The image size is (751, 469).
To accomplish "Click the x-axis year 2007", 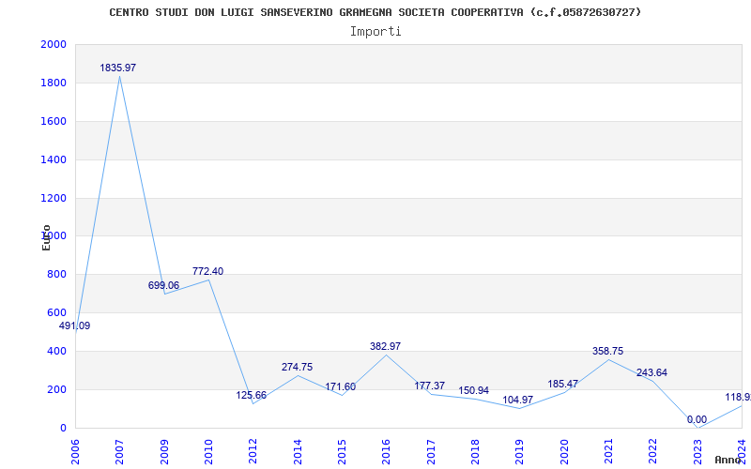I will 120,451.
